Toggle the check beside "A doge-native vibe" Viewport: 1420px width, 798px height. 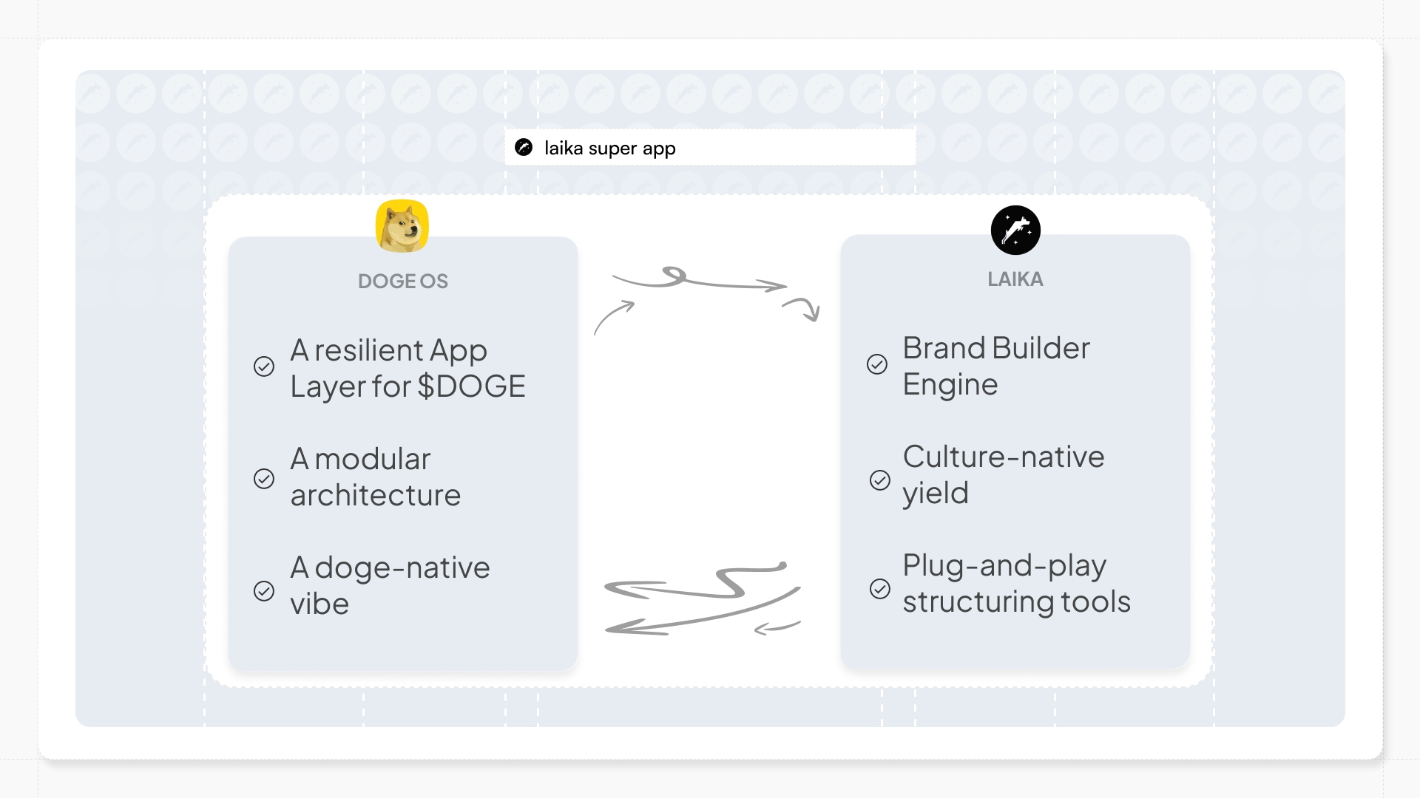pyautogui.click(x=264, y=591)
